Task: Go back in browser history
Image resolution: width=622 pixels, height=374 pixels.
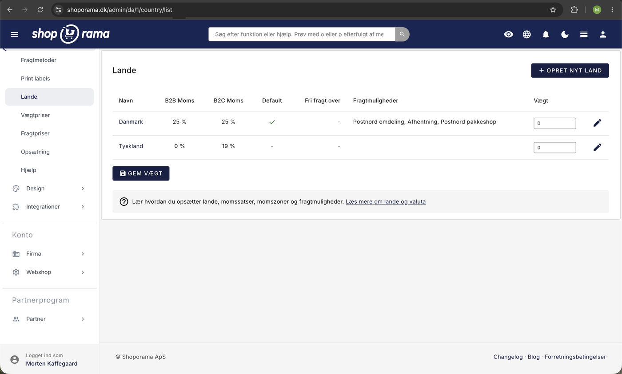Action: click(10, 9)
